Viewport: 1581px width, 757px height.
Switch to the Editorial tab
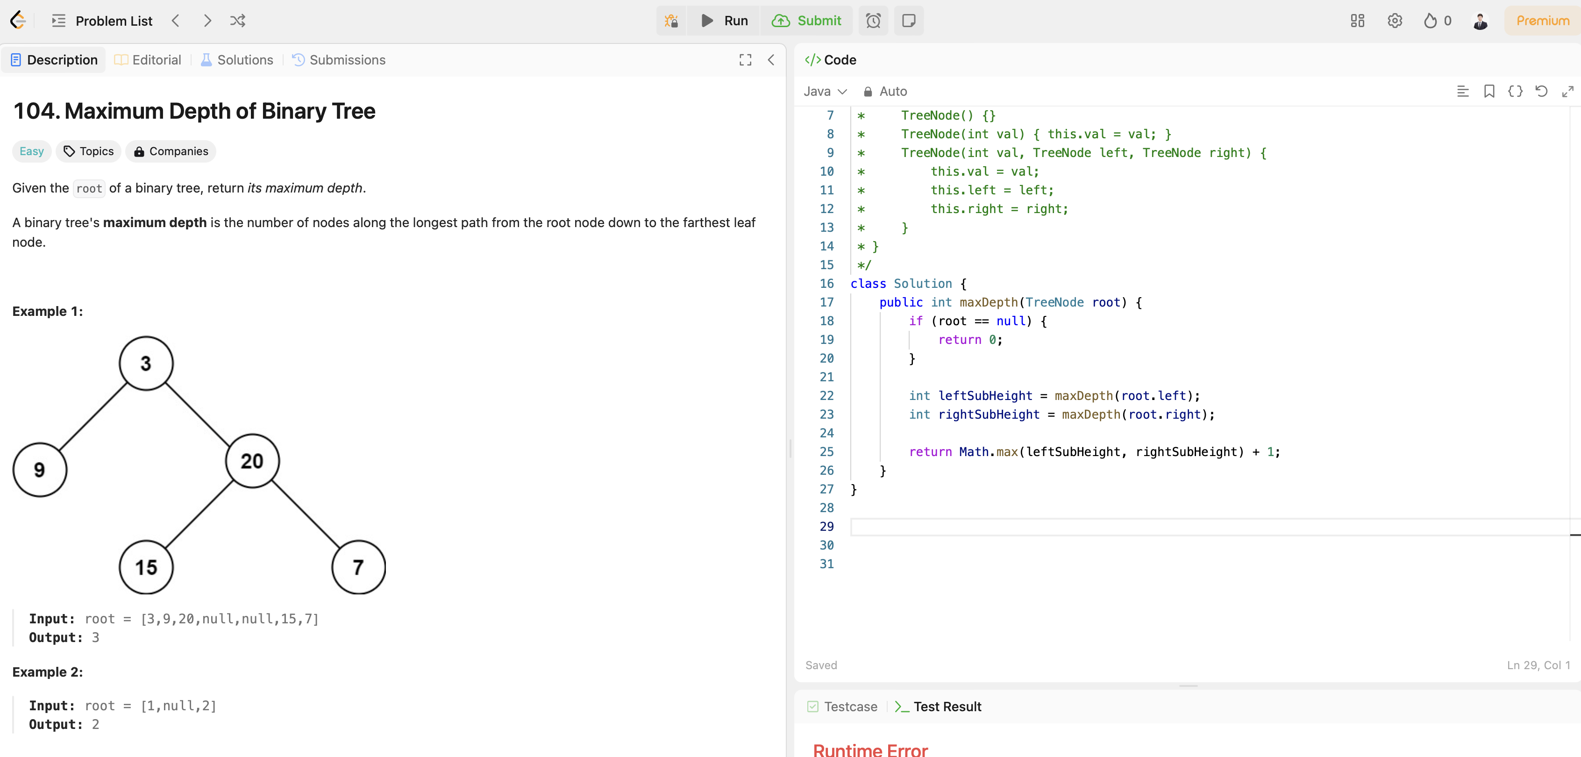[x=148, y=59]
